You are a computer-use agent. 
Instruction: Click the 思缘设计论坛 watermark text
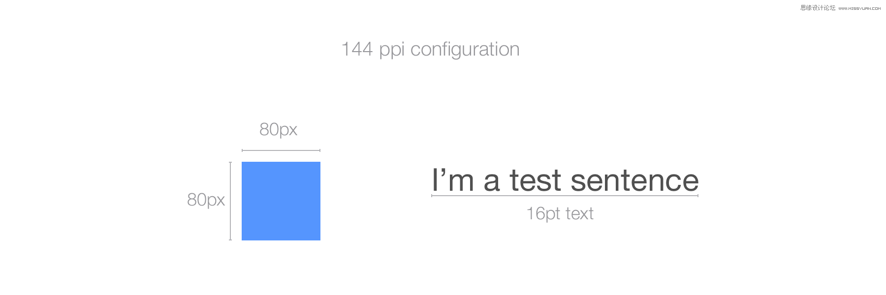pyautogui.click(x=818, y=8)
